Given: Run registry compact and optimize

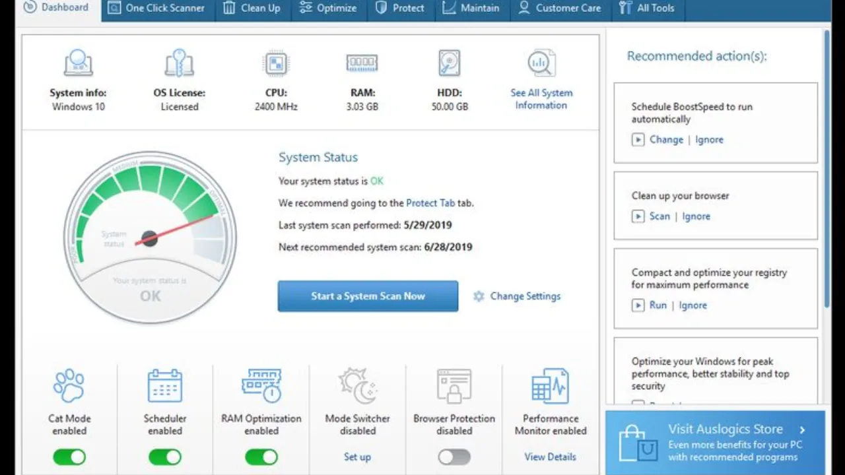Looking at the screenshot, I should point(658,305).
